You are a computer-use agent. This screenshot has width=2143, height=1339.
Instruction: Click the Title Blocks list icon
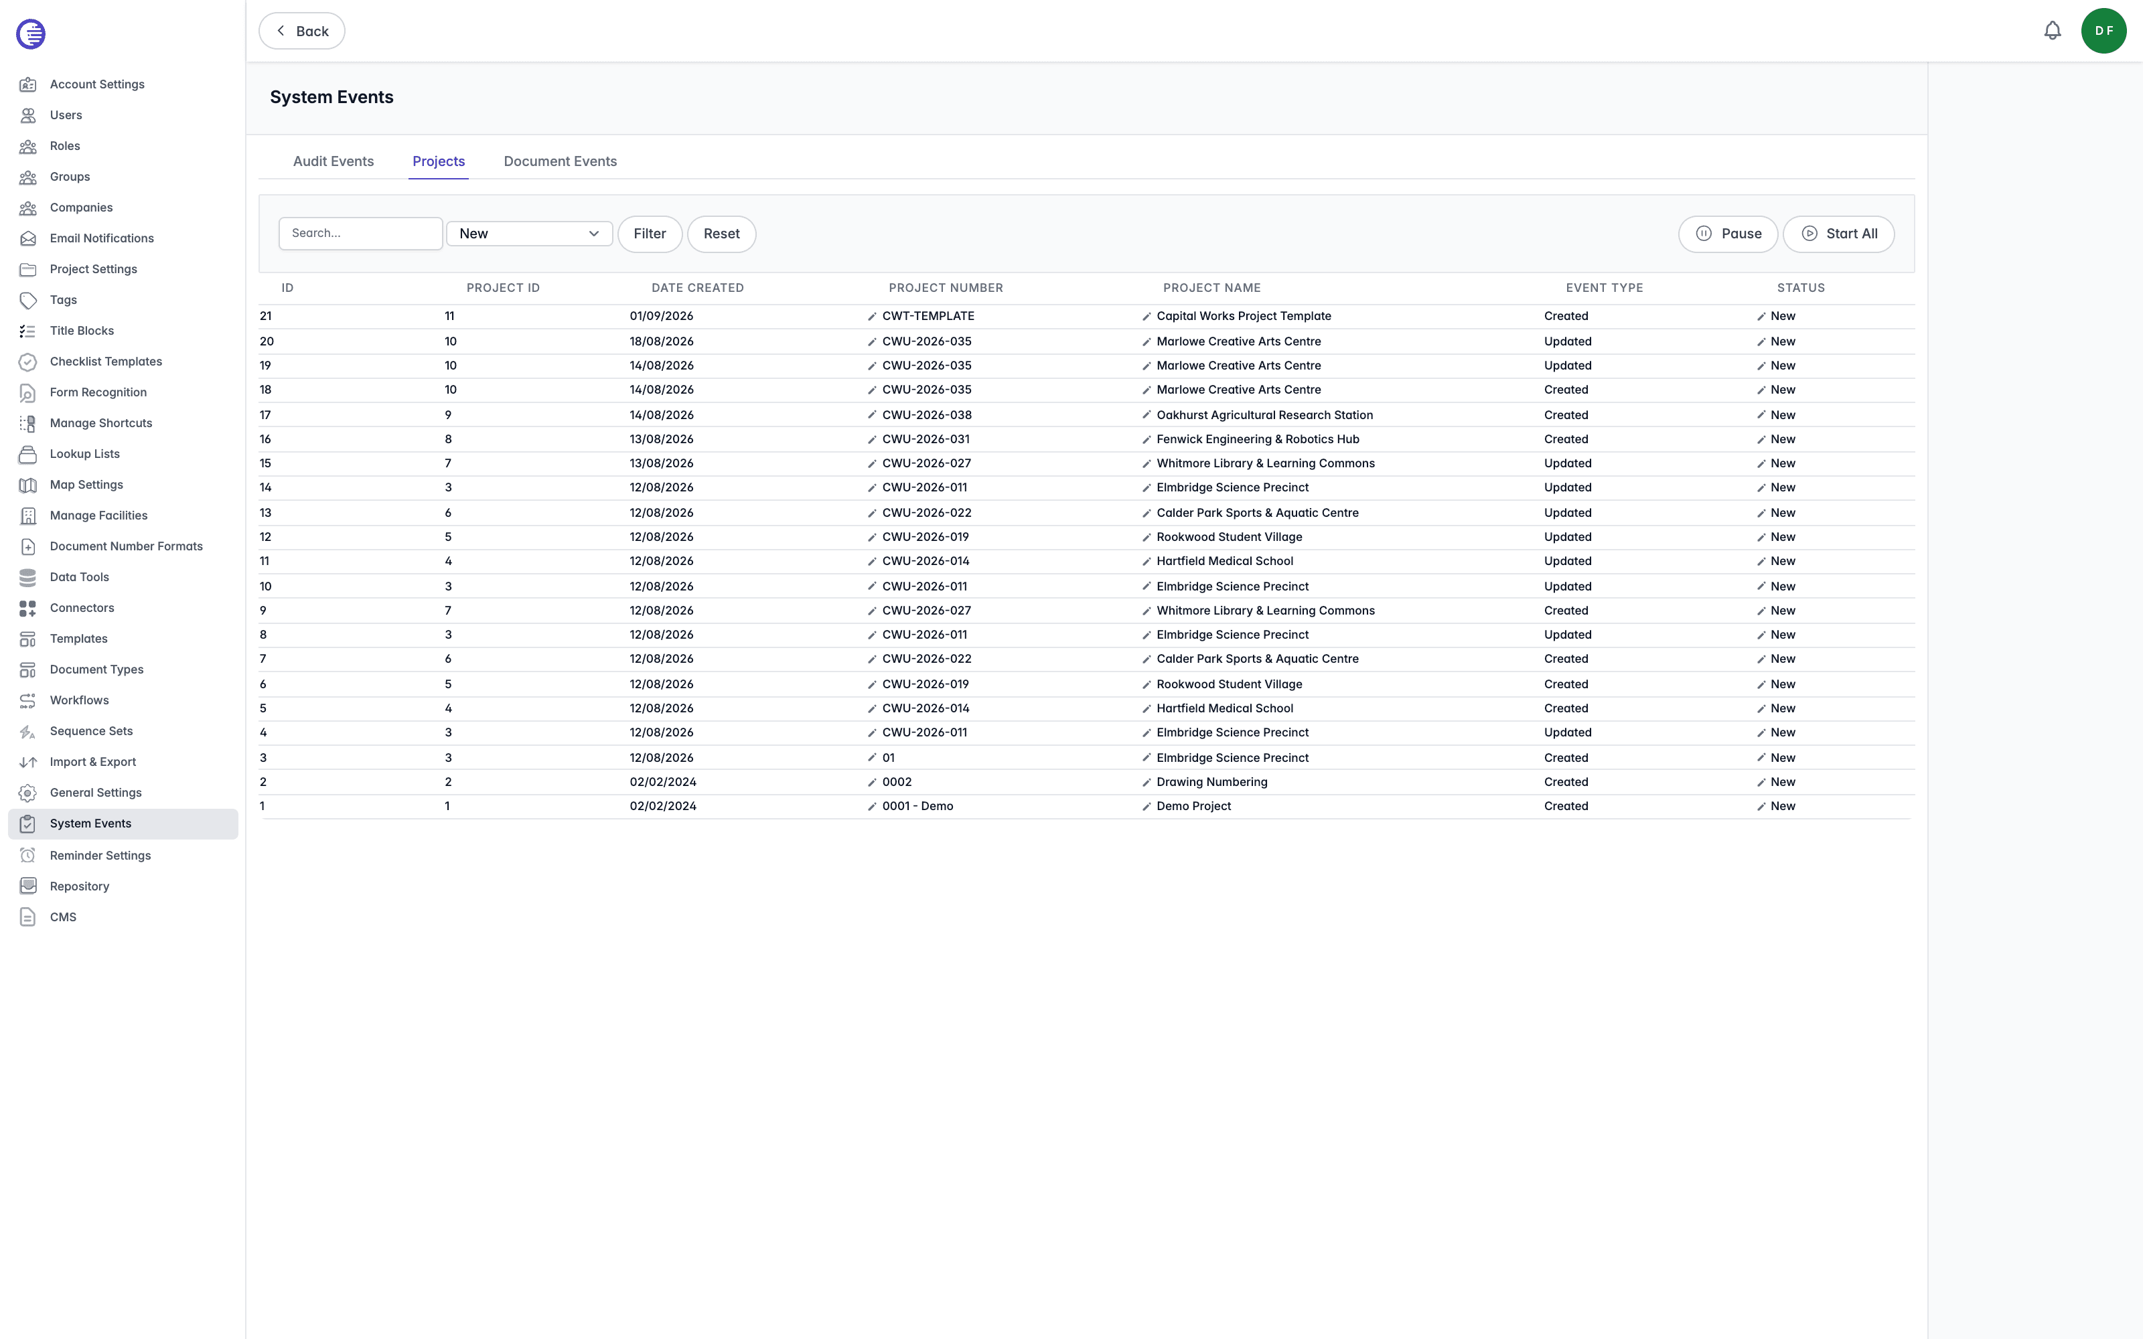click(x=28, y=330)
